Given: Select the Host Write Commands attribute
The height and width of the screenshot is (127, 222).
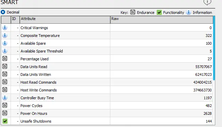Looking at the screenshot, I should point(38,90).
